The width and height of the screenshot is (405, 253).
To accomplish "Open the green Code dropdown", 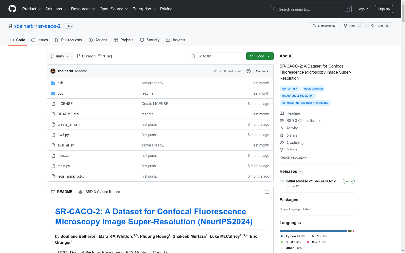I will click(x=260, y=56).
